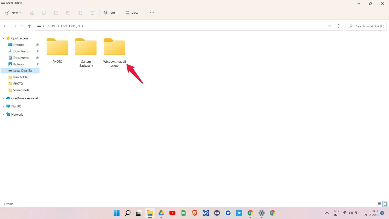Launch Brave browser from the taskbar
389x219 pixels.
pyautogui.click(x=194, y=213)
